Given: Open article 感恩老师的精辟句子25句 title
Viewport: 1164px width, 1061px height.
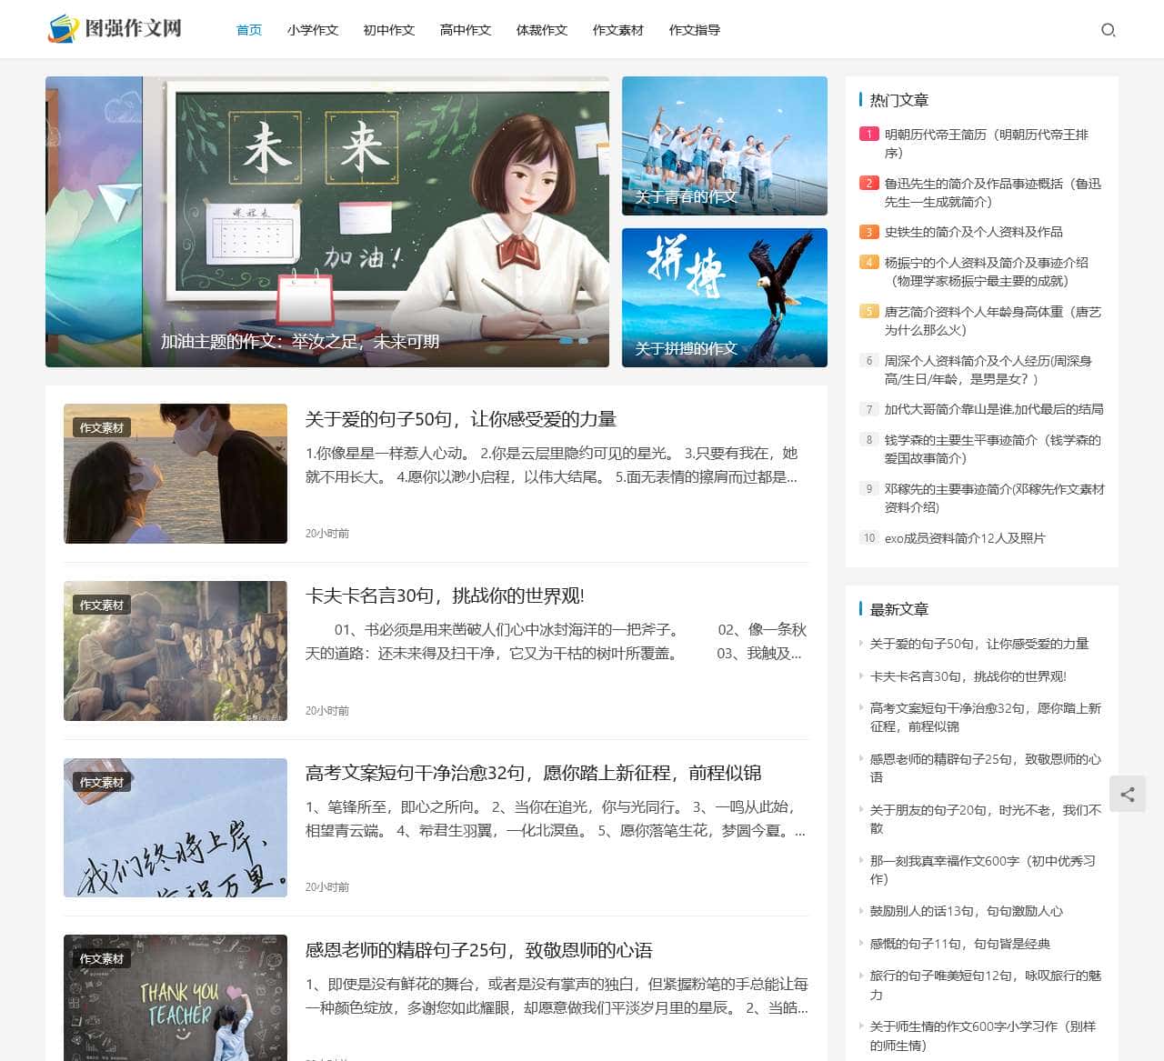Looking at the screenshot, I should [x=479, y=950].
